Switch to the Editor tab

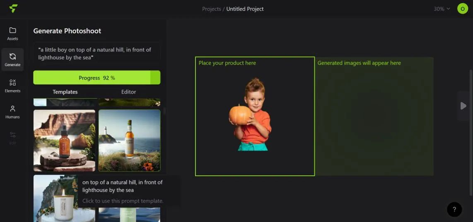(x=128, y=92)
